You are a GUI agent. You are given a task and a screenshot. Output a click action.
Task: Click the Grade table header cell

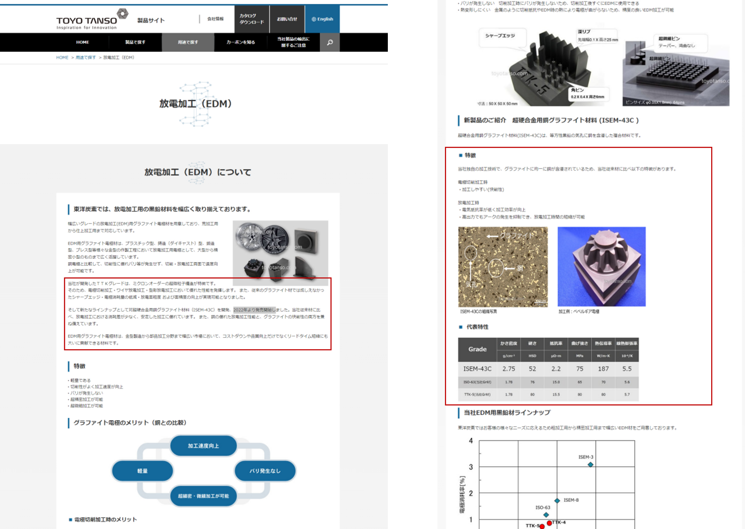tap(477, 349)
